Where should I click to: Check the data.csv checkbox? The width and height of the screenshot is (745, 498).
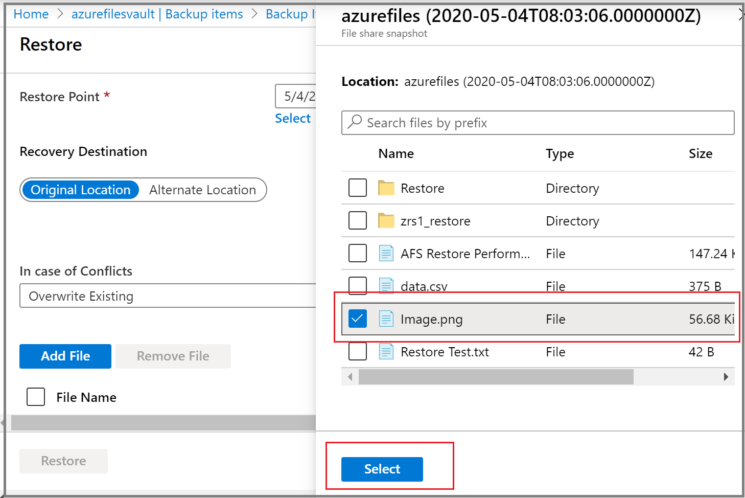[x=357, y=285]
